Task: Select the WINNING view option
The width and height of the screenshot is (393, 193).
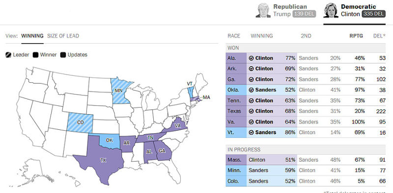Action: pos(32,36)
